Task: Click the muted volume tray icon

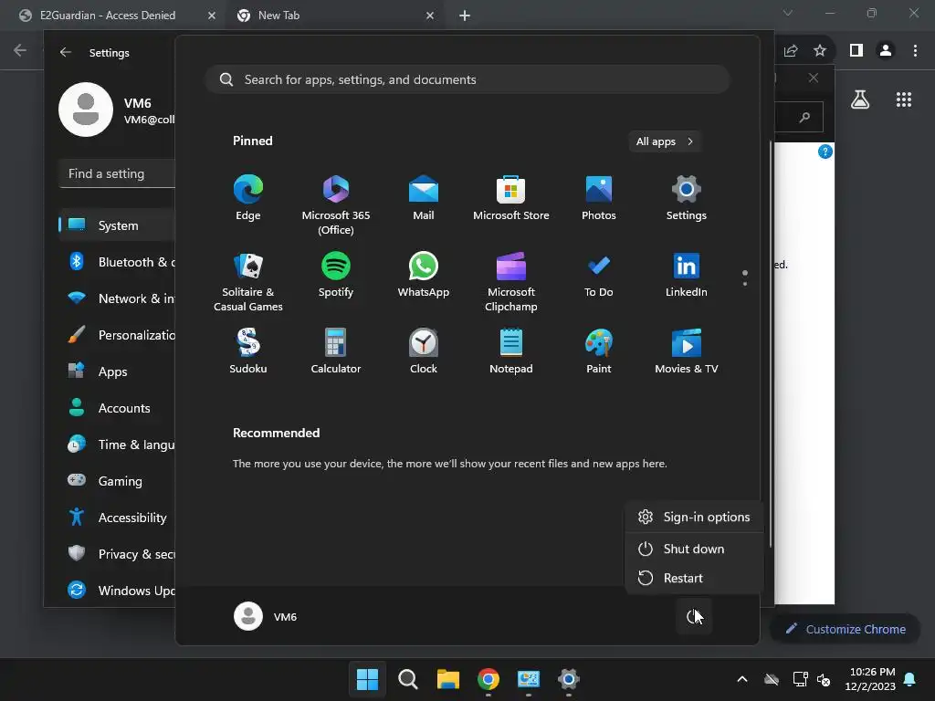Action: [824, 679]
